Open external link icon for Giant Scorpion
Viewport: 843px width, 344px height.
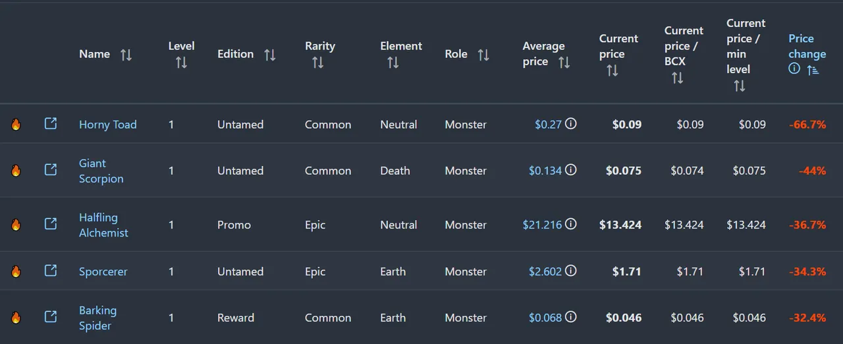(x=51, y=170)
